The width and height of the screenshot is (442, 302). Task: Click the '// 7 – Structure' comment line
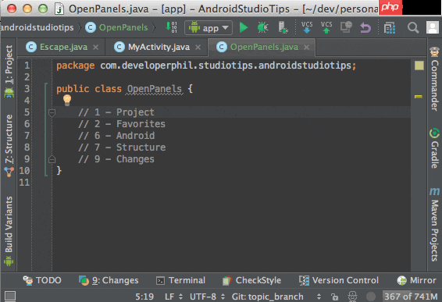122,147
